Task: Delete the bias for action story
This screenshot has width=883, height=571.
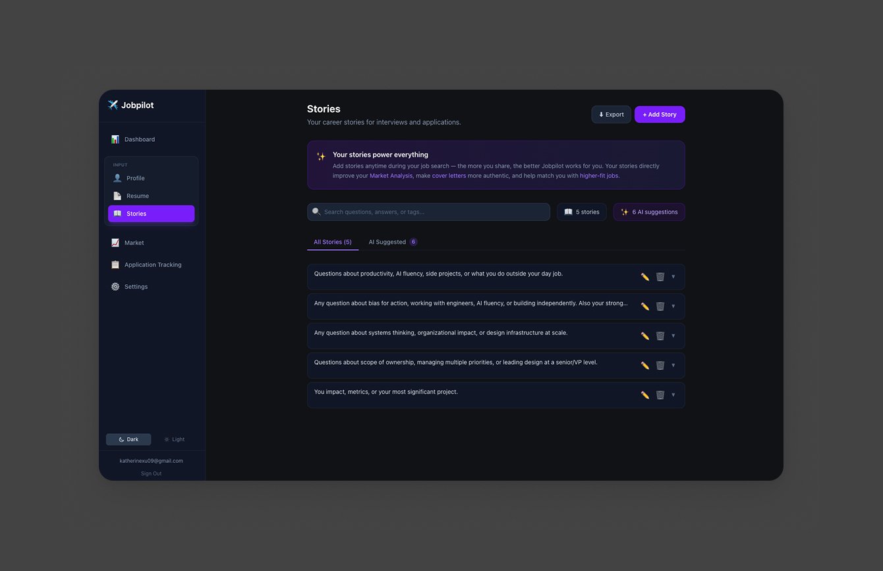Action: (x=660, y=307)
